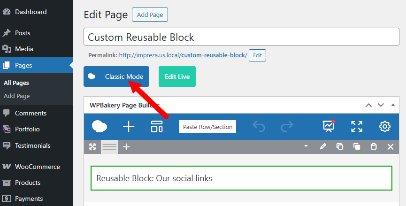Select the Reusable Block: Our social links element
The height and width of the screenshot is (206, 406).
[x=241, y=178]
